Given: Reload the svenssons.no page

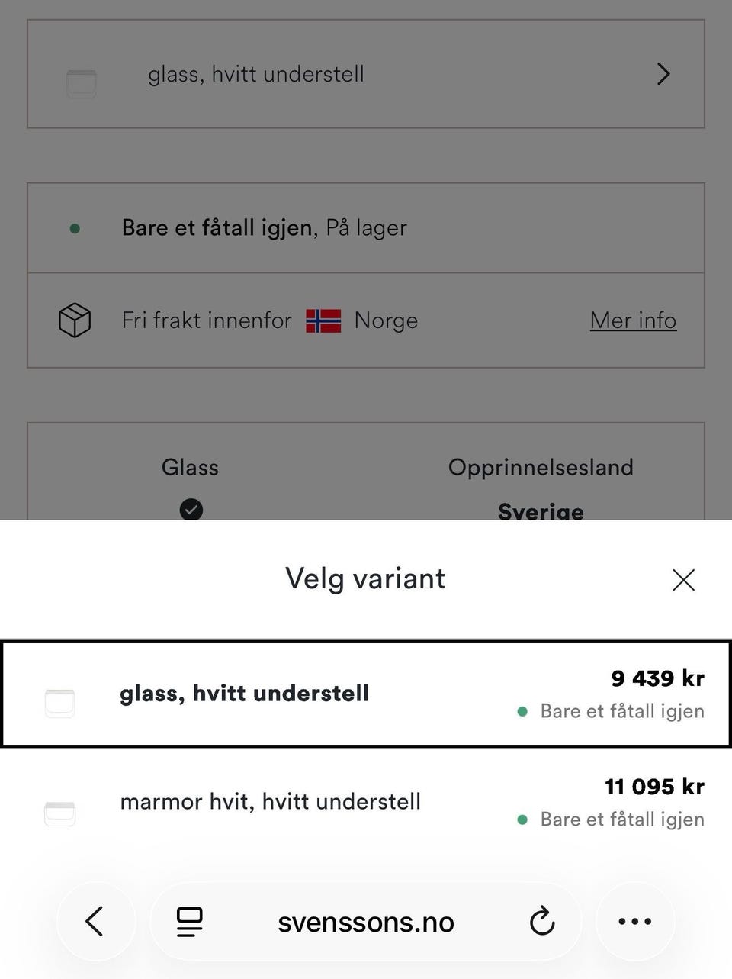Looking at the screenshot, I should pos(541,921).
